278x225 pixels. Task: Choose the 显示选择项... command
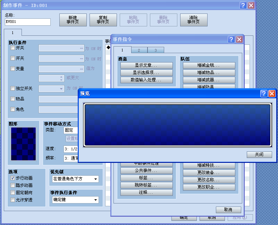(x=146, y=73)
